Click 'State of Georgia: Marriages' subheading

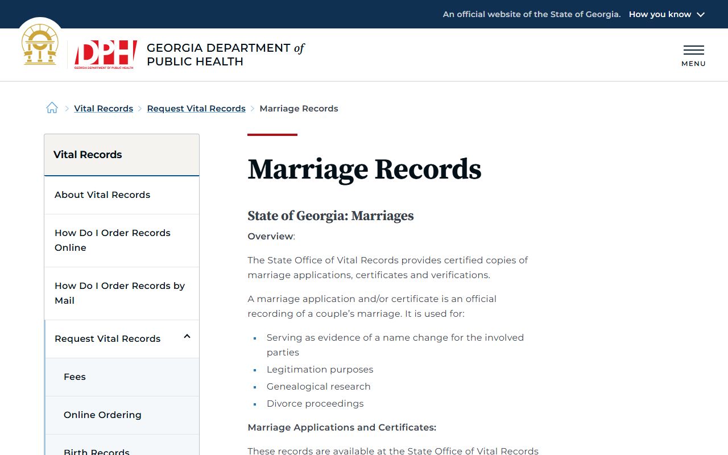coord(330,216)
